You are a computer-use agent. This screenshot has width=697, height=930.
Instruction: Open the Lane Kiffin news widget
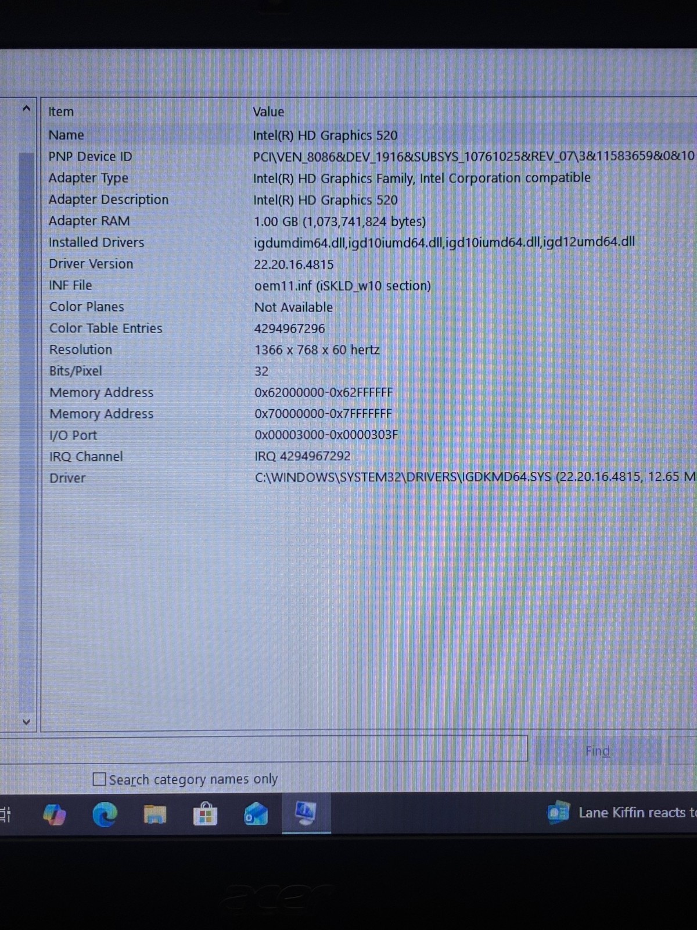[x=621, y=813]
